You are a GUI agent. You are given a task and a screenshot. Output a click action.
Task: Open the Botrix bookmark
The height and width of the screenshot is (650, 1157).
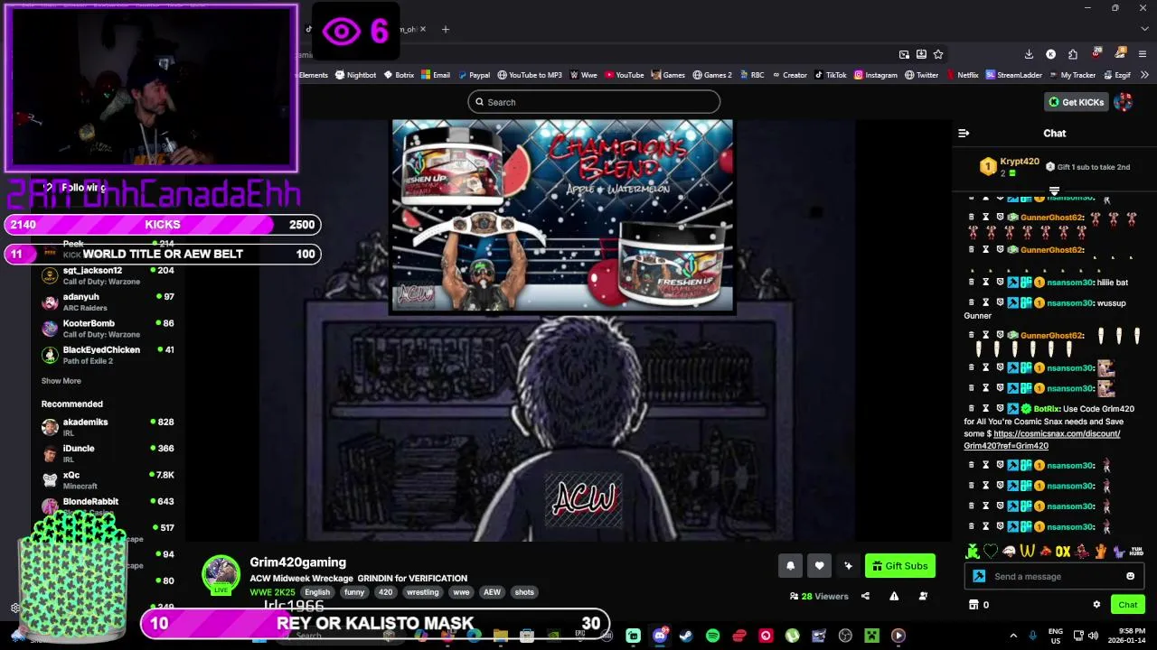click(399, 75)
